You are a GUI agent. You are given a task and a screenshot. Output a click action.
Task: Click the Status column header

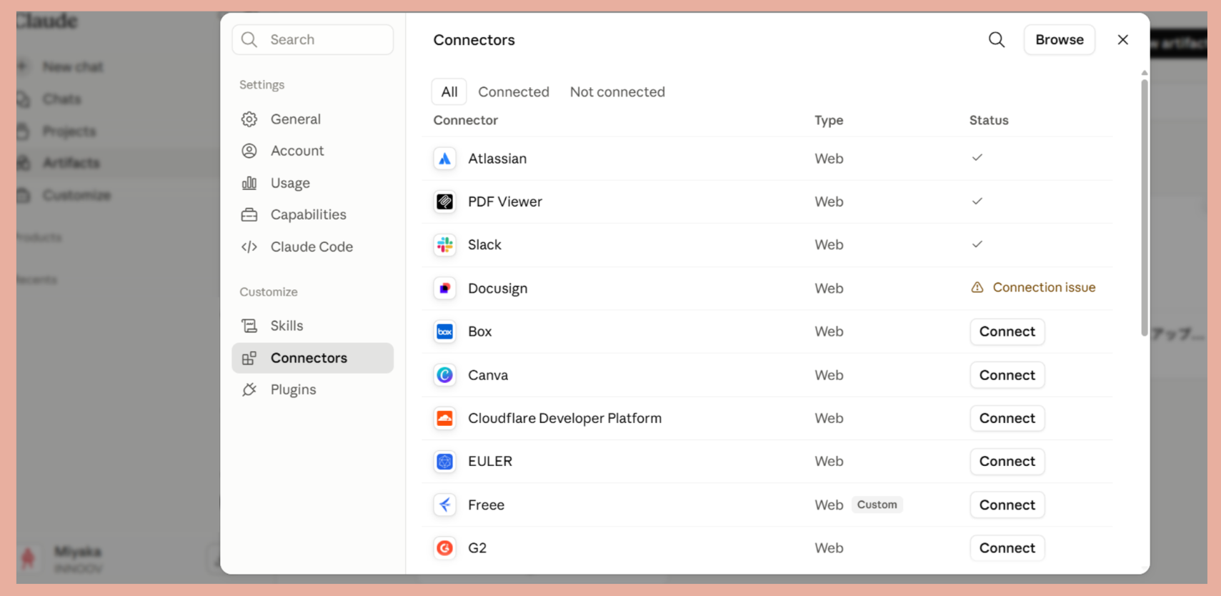coord(989,120)
